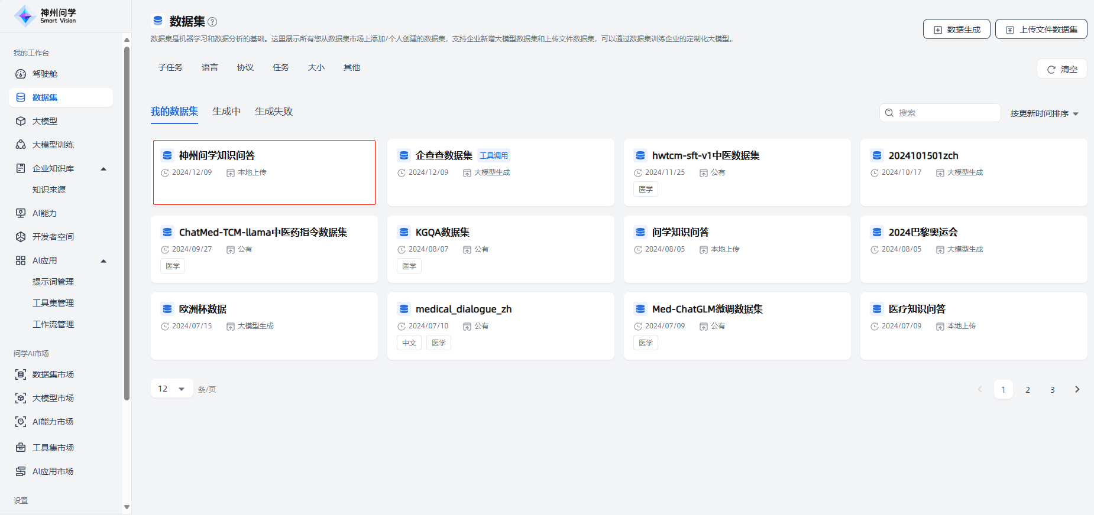Viewport: 1094px width, 515px height.
Task: Open 工具集市场 from the sidebar
Action: pos(53,448)
